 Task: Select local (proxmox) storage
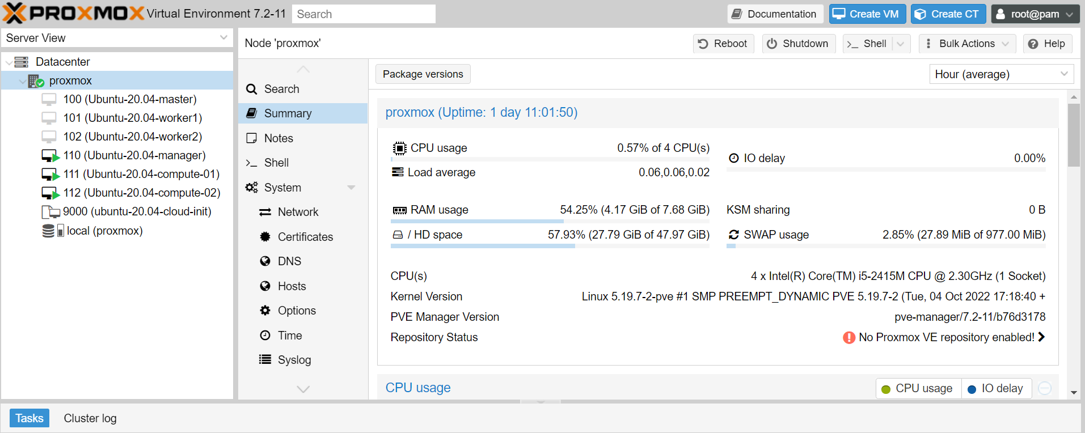pos(117,231)
